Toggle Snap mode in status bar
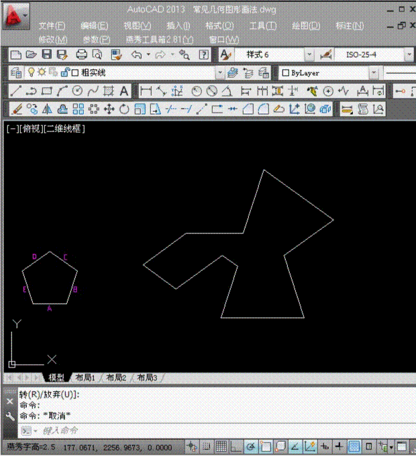416x456 pixels. (207, 447)
